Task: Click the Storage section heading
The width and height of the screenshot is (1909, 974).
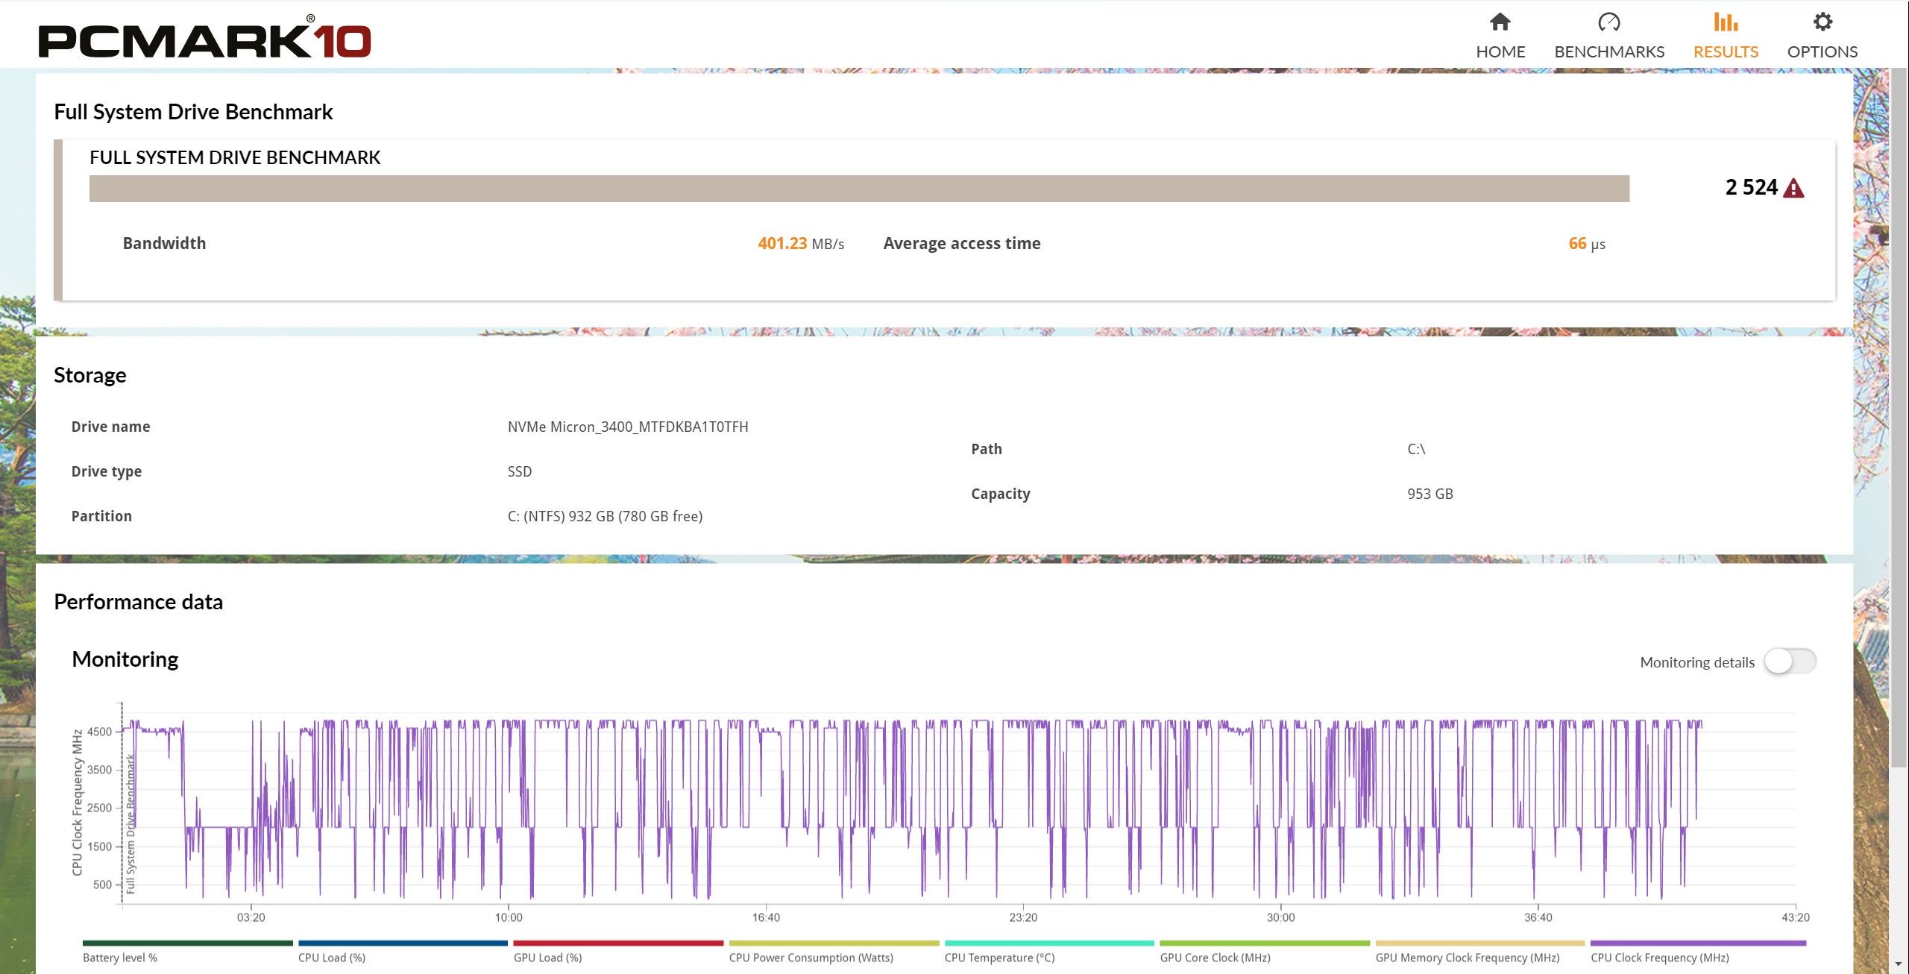Action: [x=90, y=375]
